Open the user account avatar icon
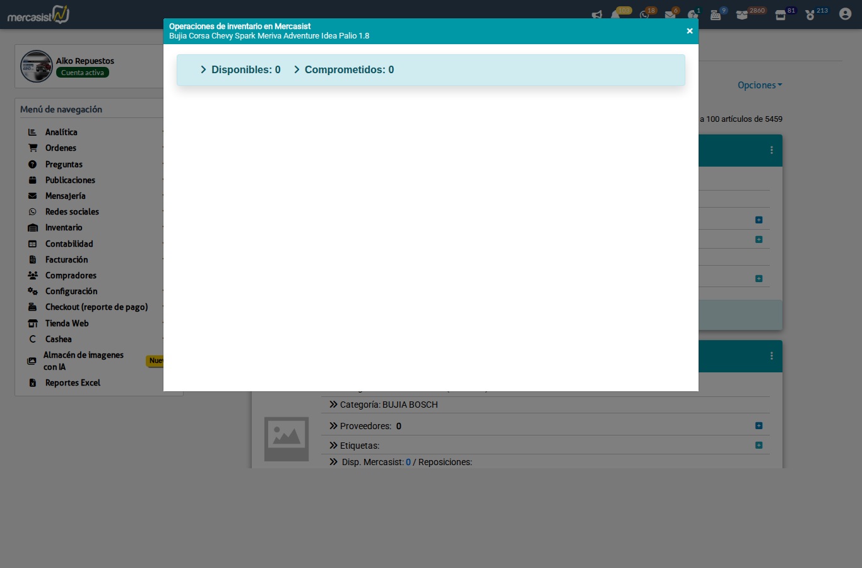Image resolution: width=862 pixels, height=568 pixels. click(845, 14)
